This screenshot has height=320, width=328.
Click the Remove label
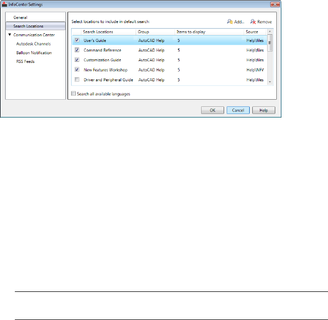(265, 22)
